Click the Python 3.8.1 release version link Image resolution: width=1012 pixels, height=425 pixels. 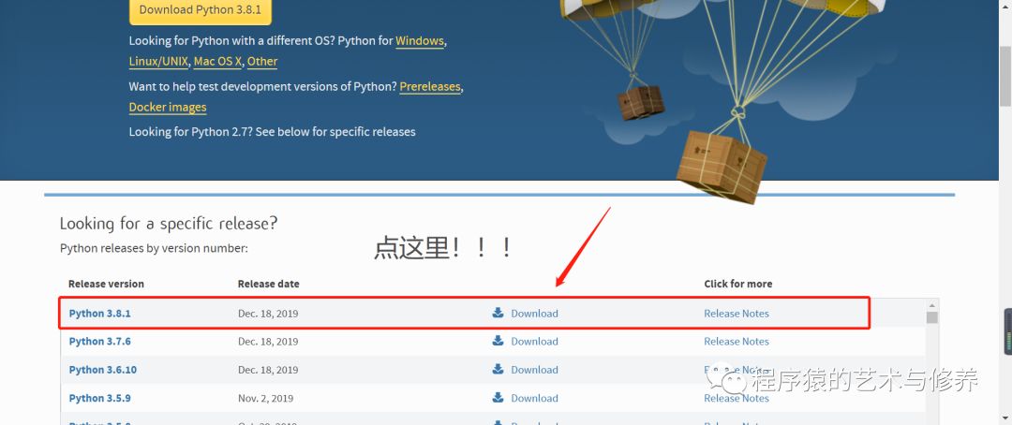tap(100, 314)
